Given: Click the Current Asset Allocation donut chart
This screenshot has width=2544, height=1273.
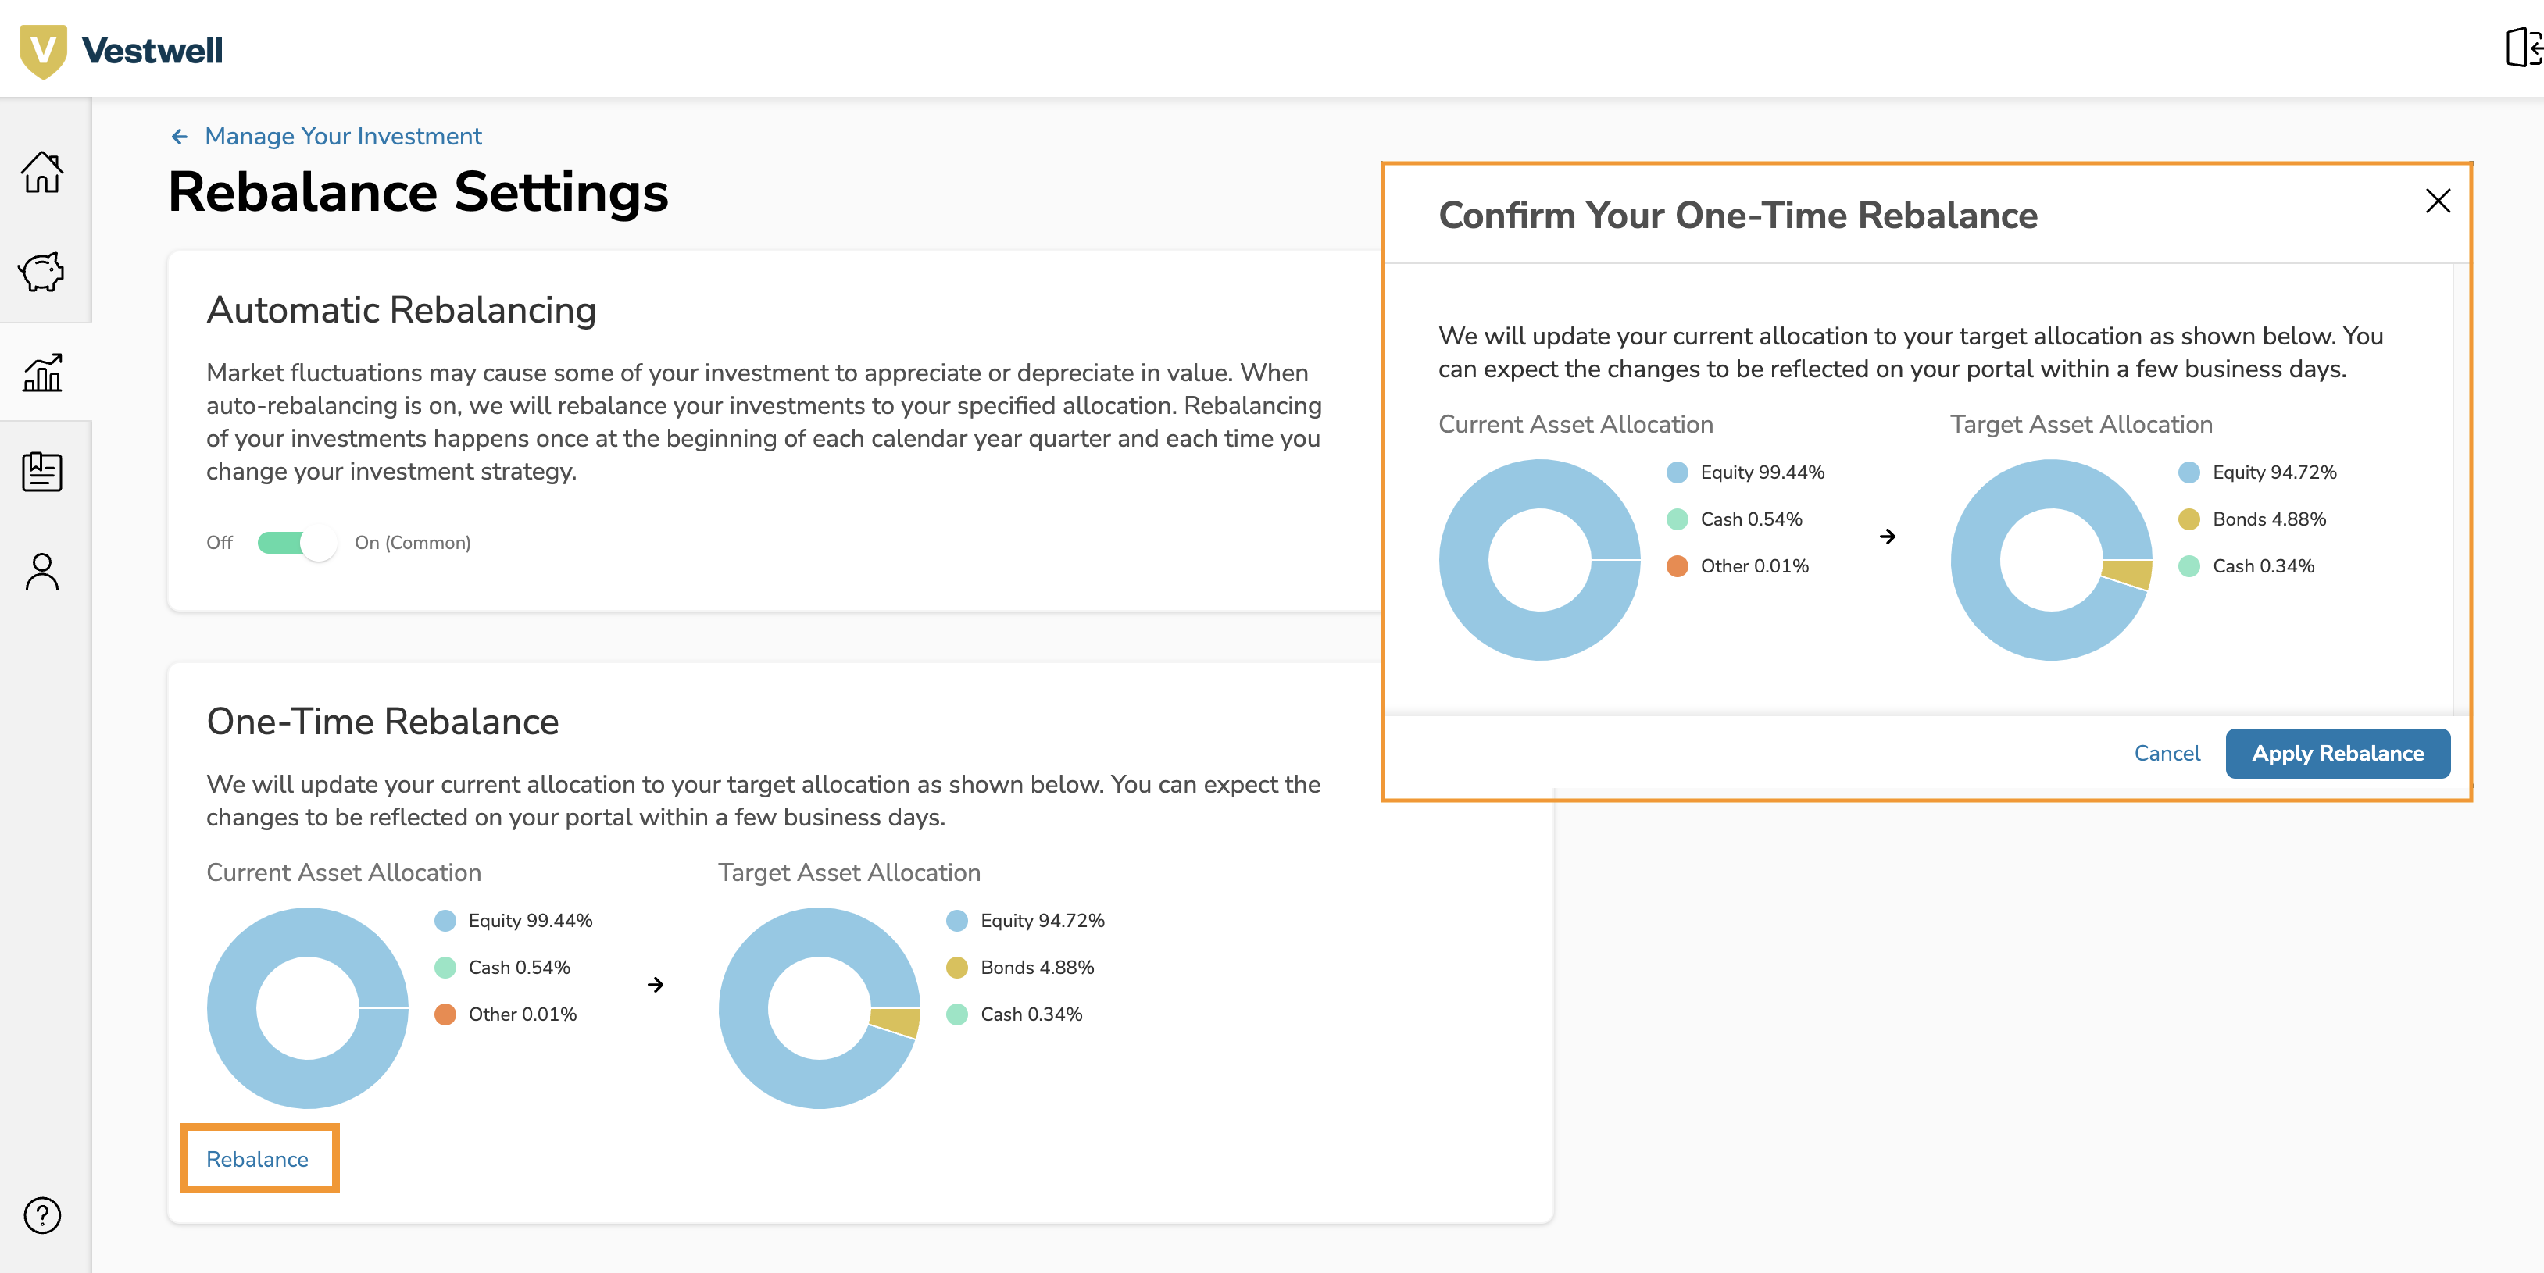Looking at the screenshot, I should click(307, 1007).
